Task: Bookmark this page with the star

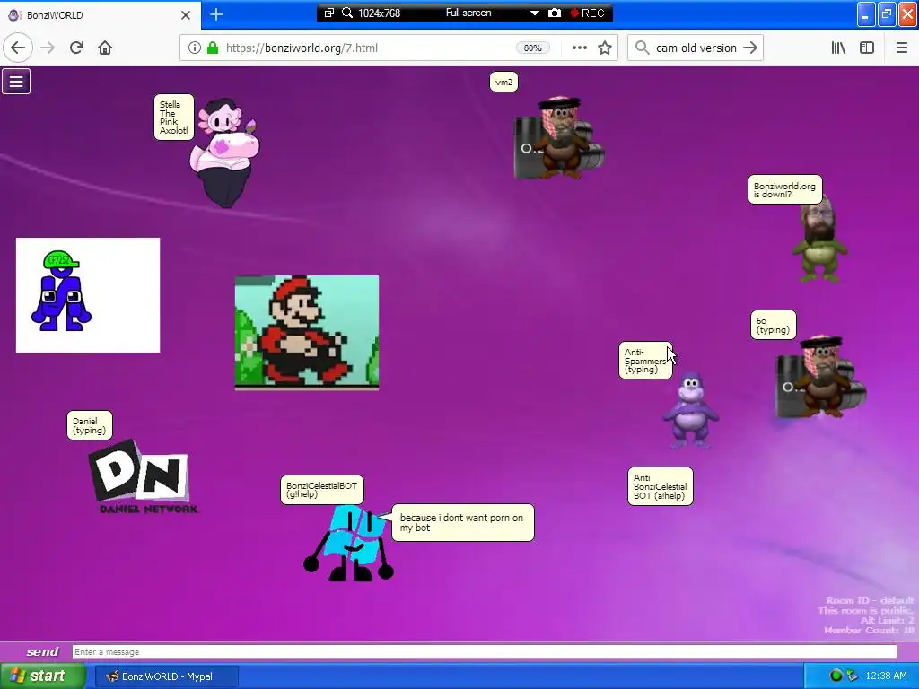Action: pos(605,48)
